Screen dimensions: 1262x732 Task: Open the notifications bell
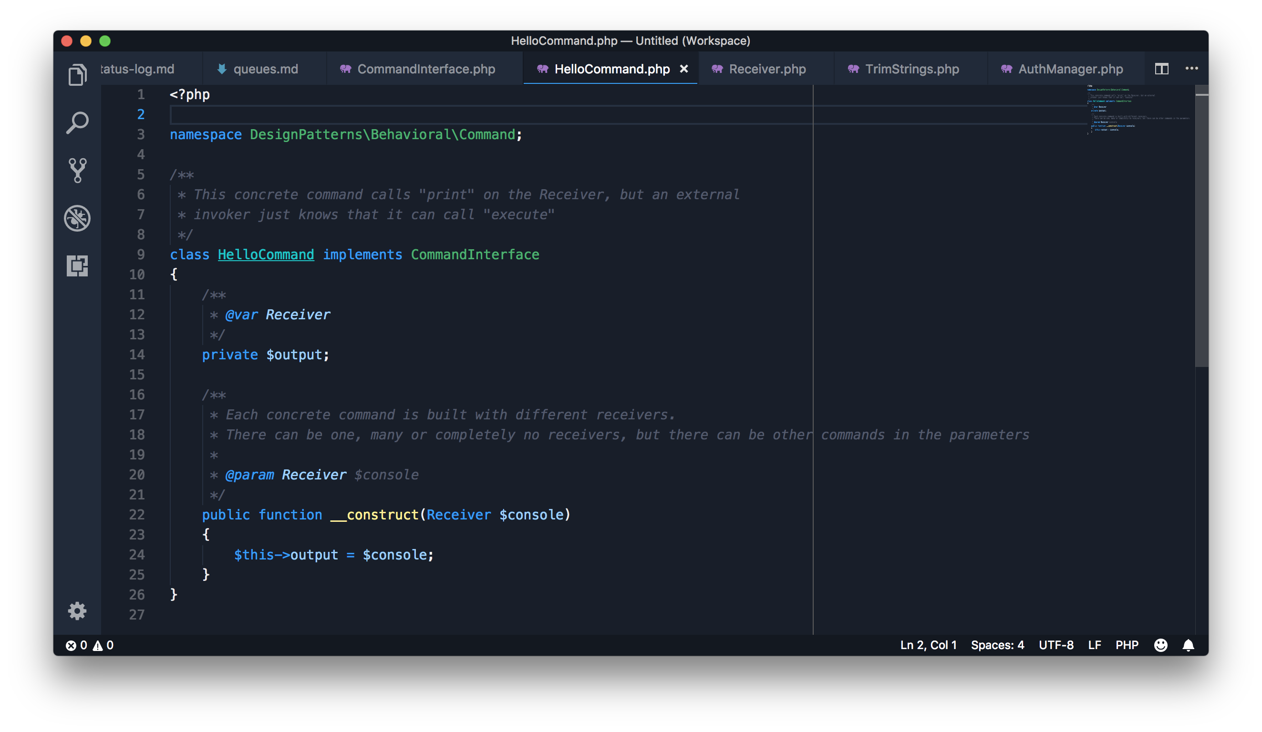[1188, 645]
